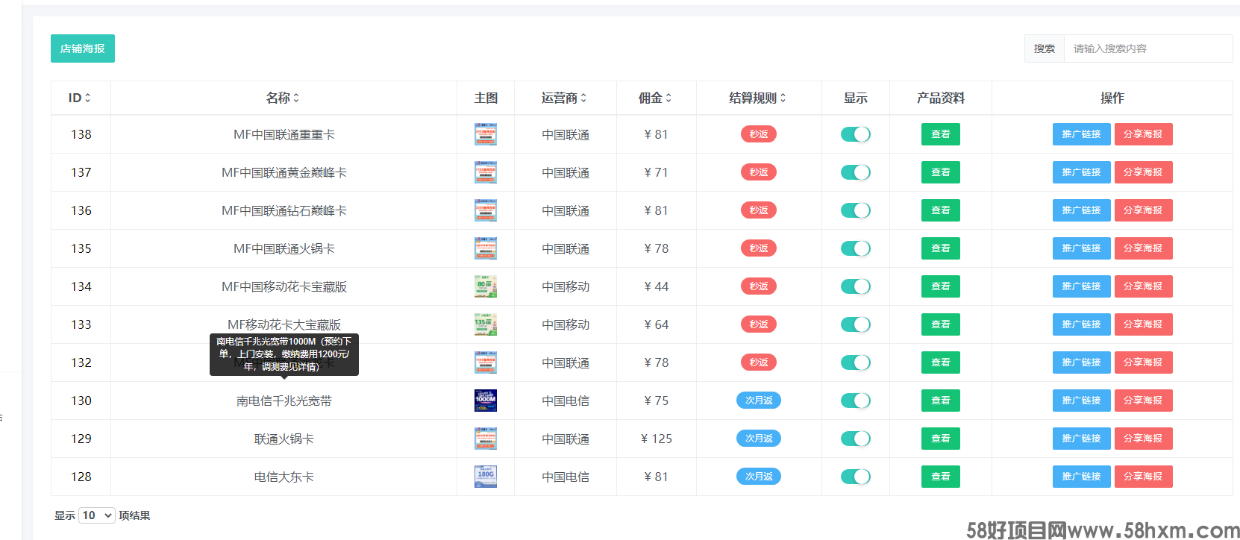The image size is (1240, 540).
Task: Click the ¥ 44 commission cell
Action: click(657, 286)
